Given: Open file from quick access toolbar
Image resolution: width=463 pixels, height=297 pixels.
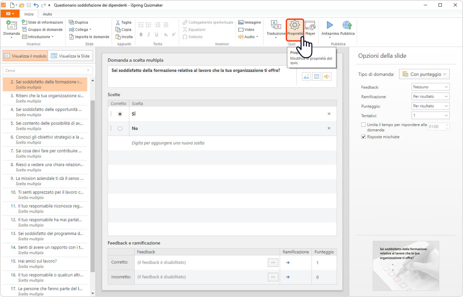Looking at the screenshot, I should tap(21, 5).
